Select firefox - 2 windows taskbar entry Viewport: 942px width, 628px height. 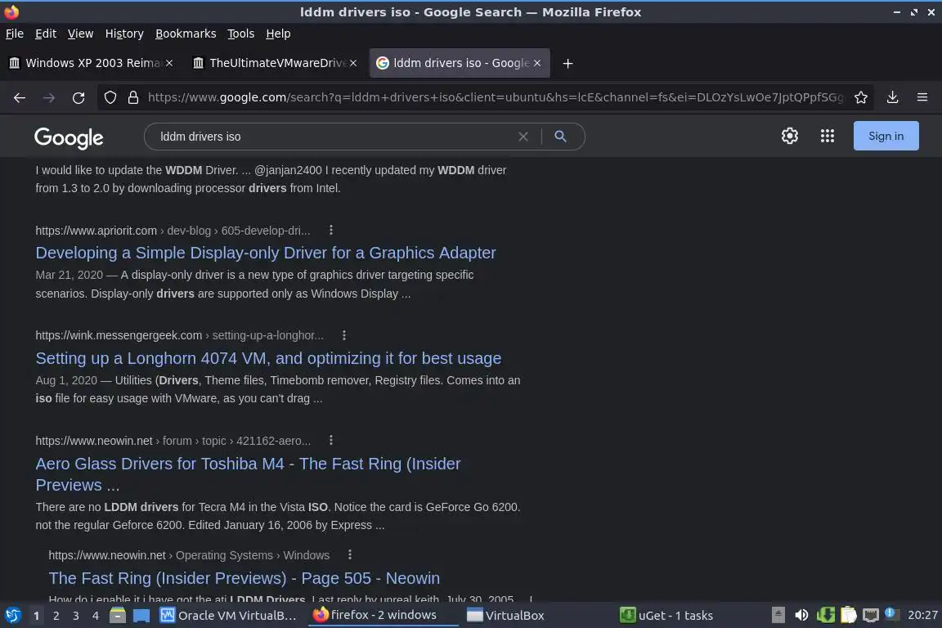tap(382, 615)
